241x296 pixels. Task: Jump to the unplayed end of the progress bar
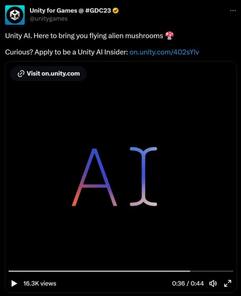211,271
